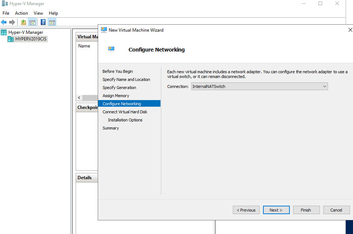Open the File menu

(x=6, y=13)
